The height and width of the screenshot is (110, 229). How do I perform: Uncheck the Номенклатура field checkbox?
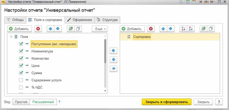tap(21, 51)
